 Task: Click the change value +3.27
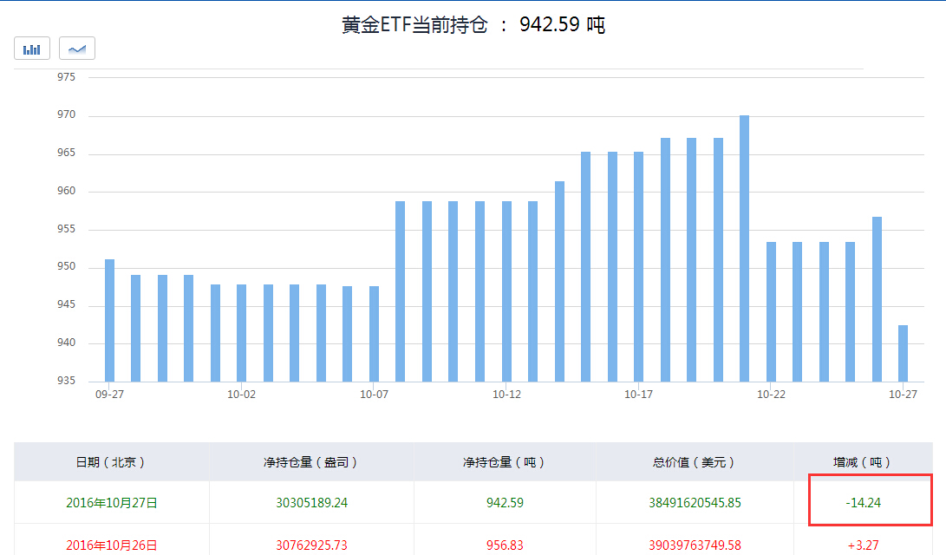pyautogui.click(x=864, y=545)
